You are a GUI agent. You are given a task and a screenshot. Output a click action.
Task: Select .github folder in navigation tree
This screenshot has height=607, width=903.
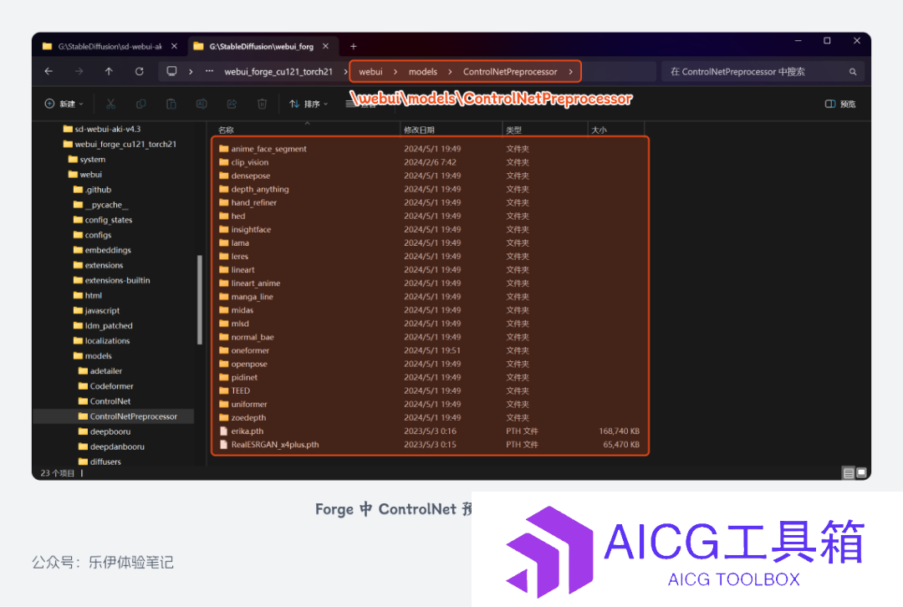click(92, 190)
